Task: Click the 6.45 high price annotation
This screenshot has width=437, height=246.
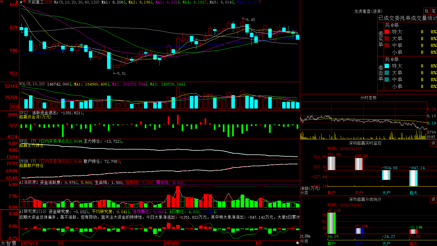Action: click(x=251, y=20)
